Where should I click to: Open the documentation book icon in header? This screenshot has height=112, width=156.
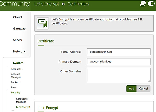tap(143, 4)
